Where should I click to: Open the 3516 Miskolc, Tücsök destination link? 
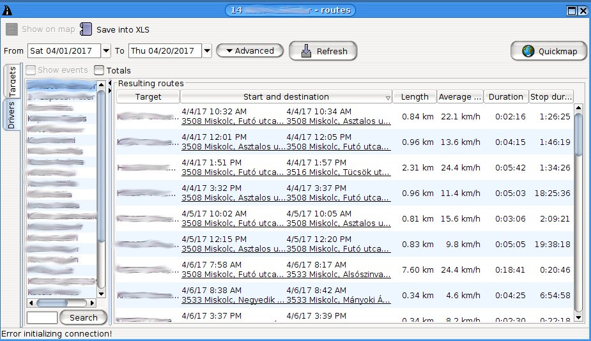pos(338,172)
